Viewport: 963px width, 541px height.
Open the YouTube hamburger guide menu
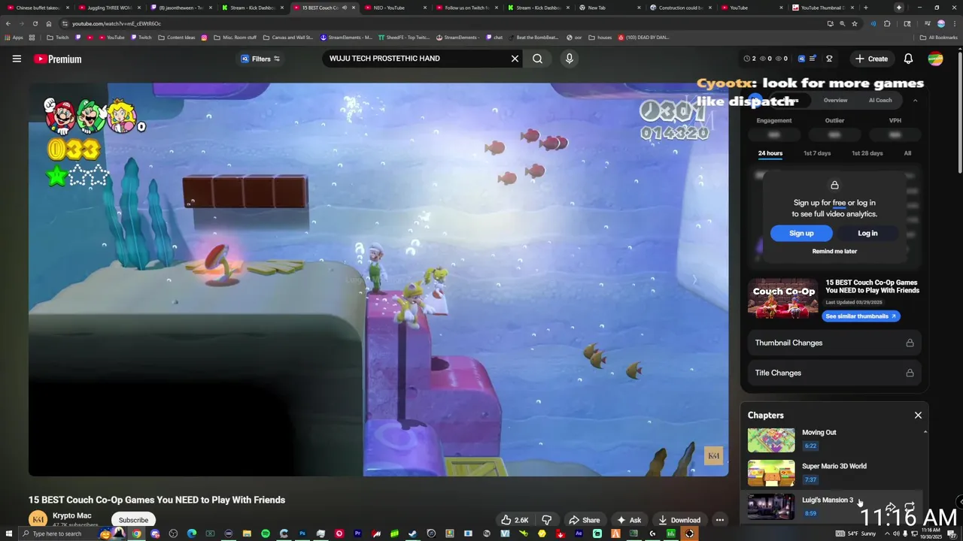click(x=17, y=59)
